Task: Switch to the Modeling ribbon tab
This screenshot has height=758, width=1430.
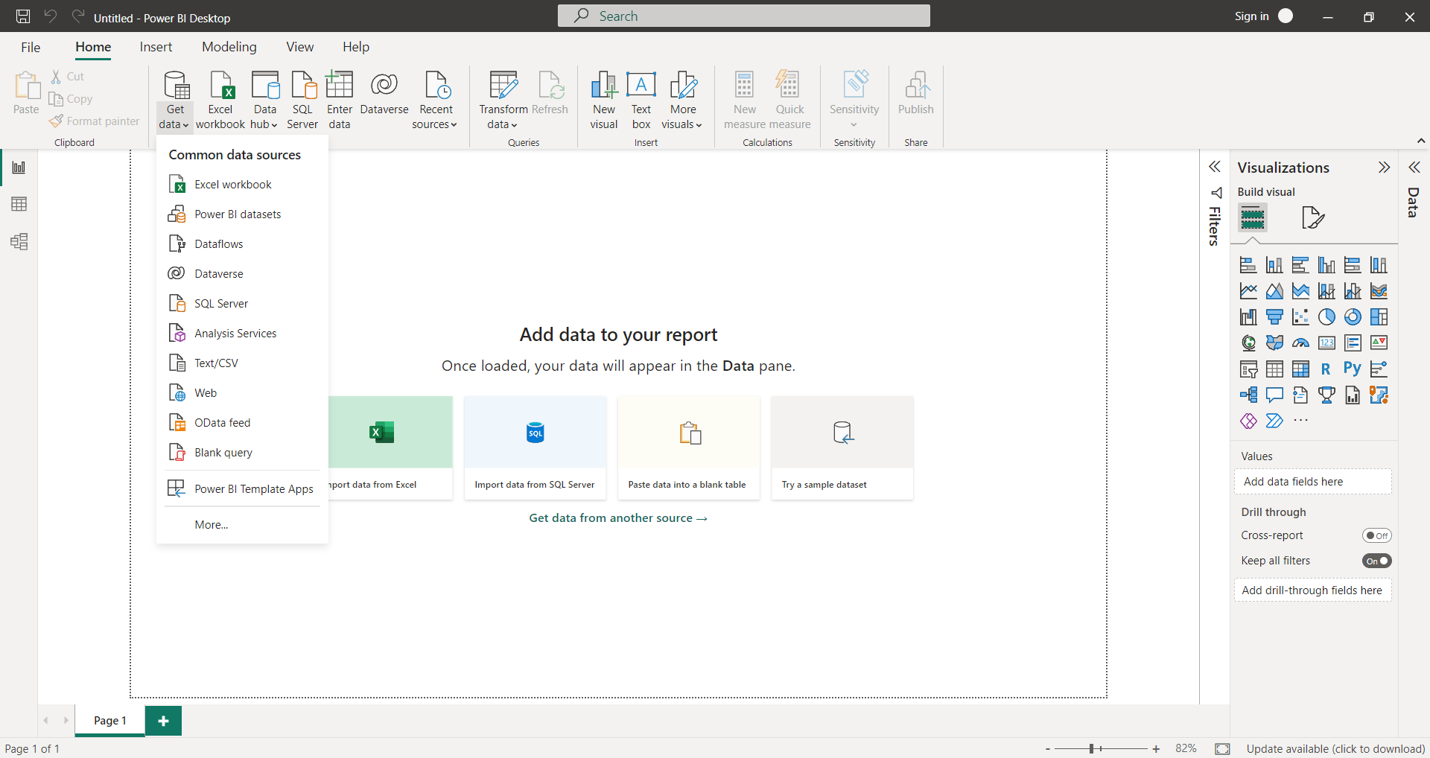Action: coord(229,47)
